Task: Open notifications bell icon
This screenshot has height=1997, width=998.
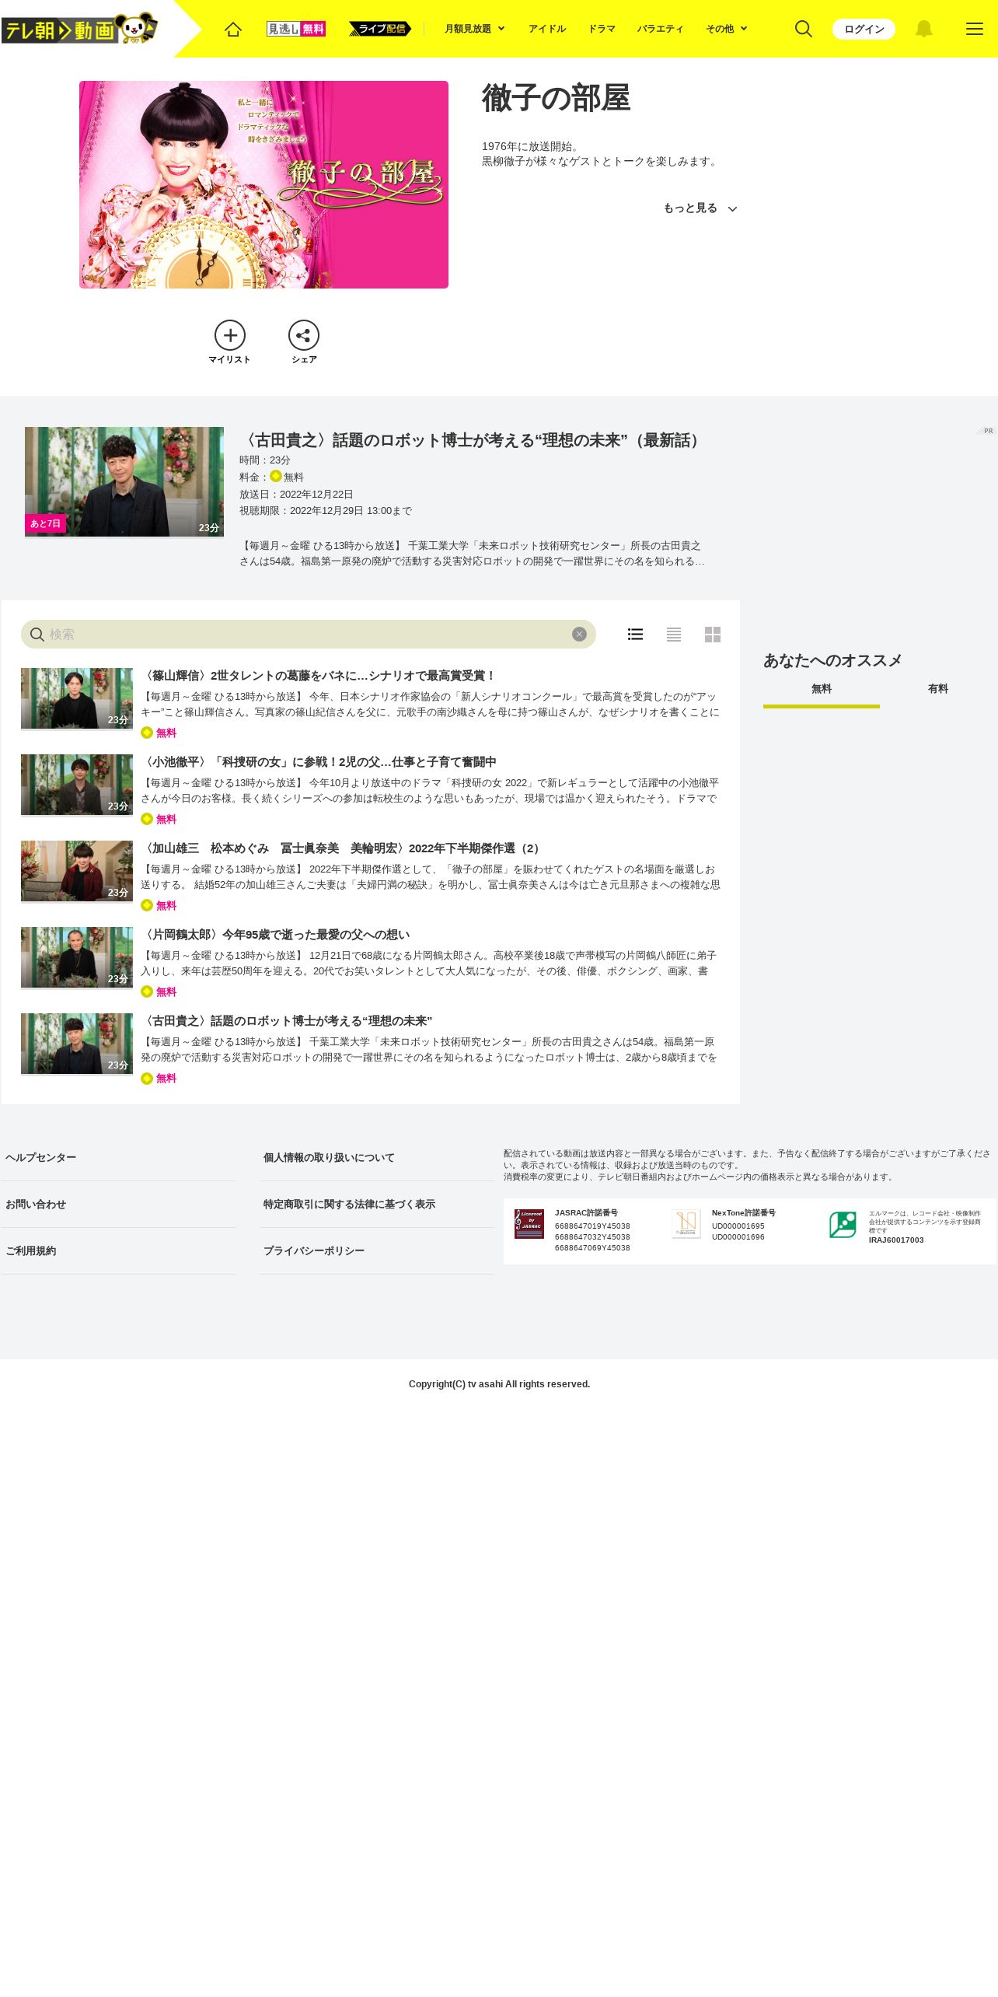Action: [923, 29]
